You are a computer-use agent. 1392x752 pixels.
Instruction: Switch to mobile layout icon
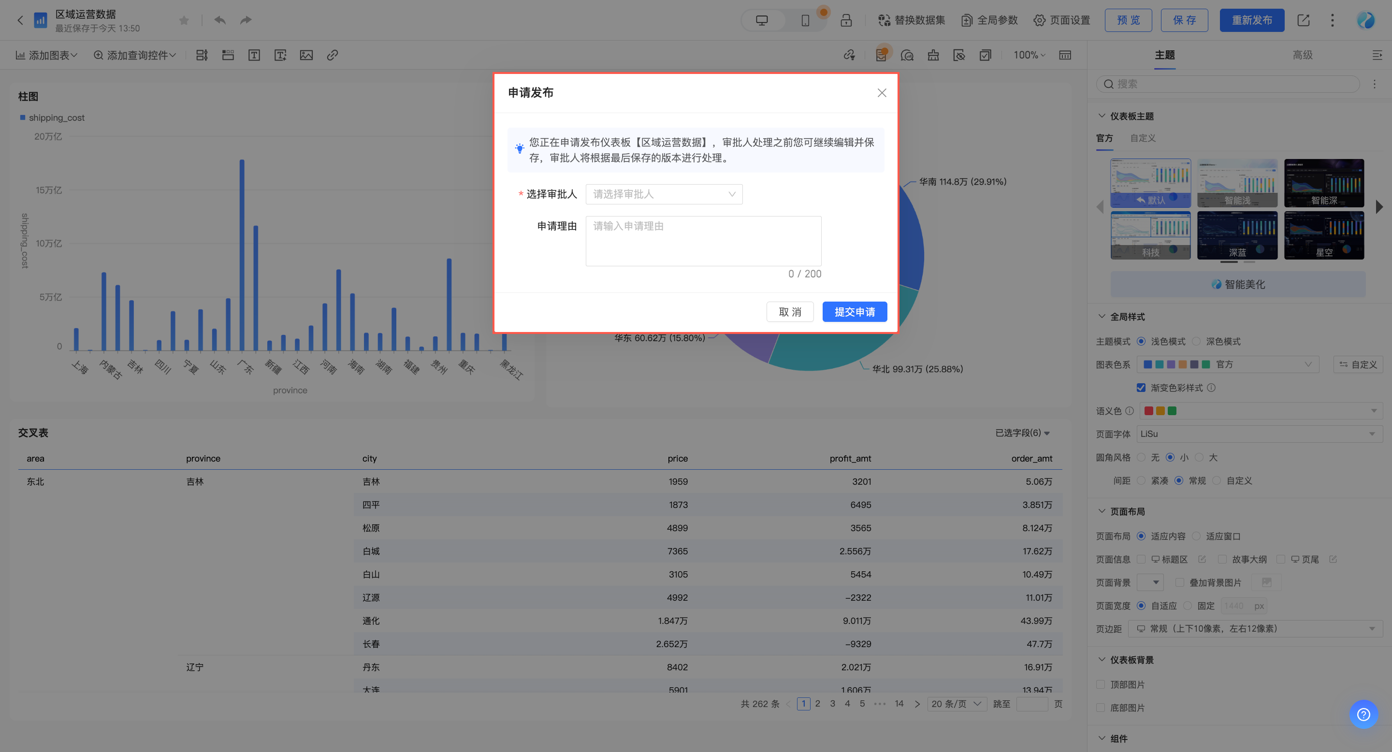[x=805, y=20]
